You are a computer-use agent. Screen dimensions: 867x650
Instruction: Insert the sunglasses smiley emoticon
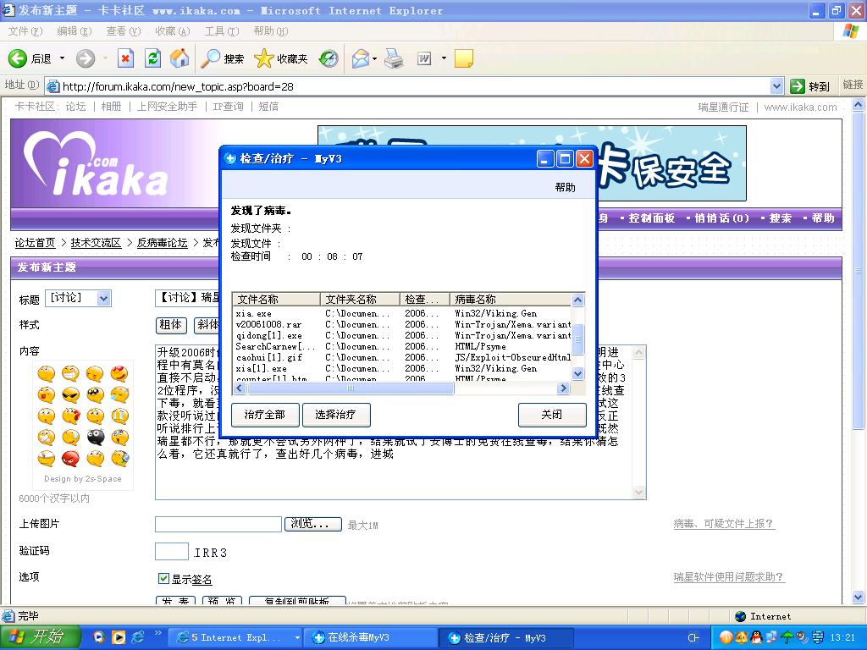point(70,394)
